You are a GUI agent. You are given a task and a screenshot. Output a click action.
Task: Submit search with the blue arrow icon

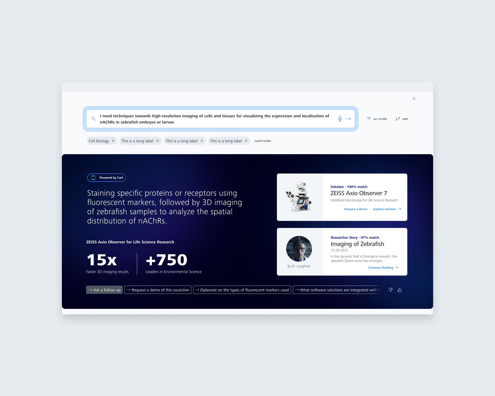click(x=349, y=119)
